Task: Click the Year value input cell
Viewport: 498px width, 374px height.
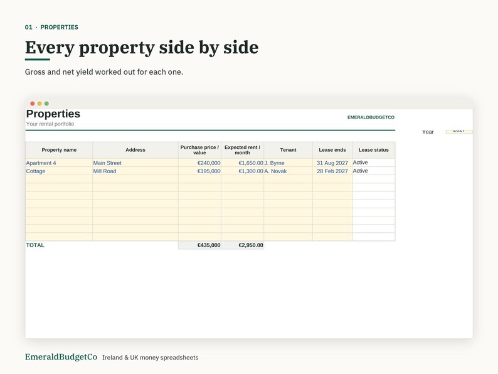Action: coord(459,131)
